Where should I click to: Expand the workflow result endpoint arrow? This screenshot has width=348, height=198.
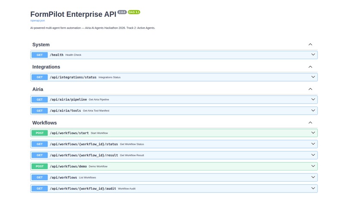[313, 155]
